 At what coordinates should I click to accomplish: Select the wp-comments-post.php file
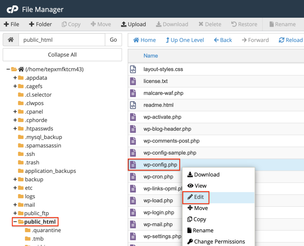[x=171, y=141]
